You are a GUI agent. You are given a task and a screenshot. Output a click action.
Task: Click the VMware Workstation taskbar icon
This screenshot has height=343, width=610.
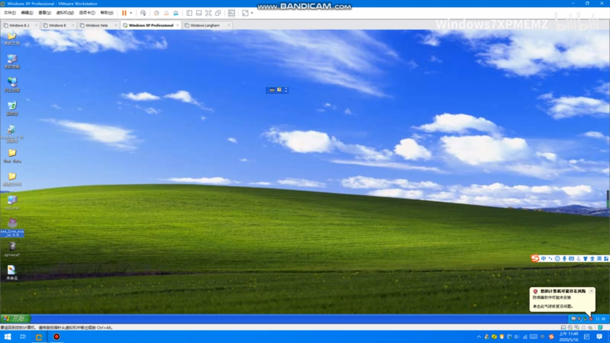(39, 337)
